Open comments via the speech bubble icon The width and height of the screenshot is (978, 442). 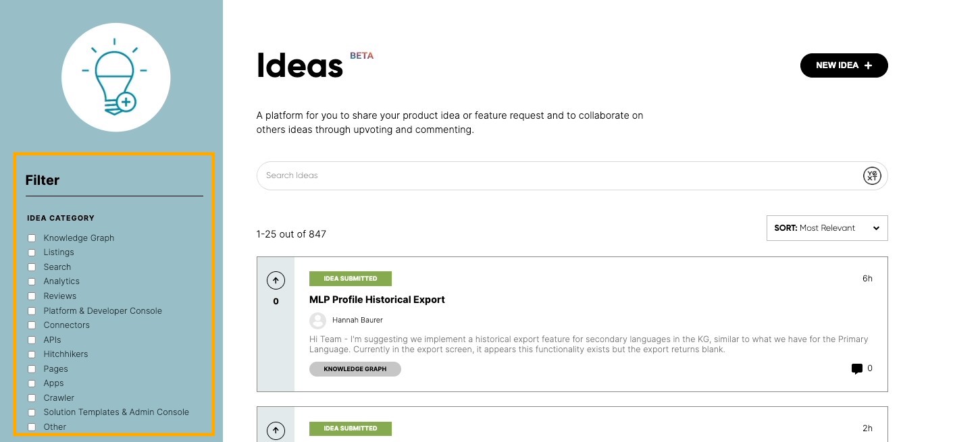pos(857,368)
